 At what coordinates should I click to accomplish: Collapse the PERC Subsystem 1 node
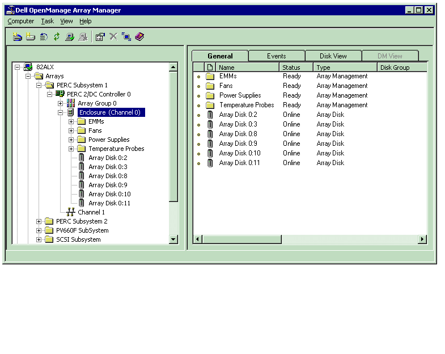tap(39, 85)
